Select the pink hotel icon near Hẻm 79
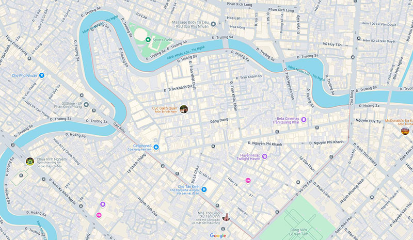The image size is (413, 240). [248, 181]
